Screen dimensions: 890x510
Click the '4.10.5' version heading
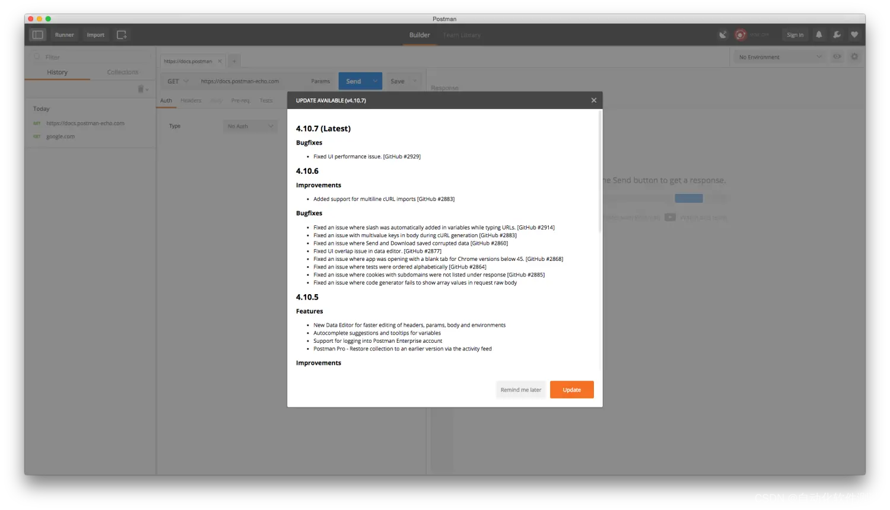click(307, 297)
